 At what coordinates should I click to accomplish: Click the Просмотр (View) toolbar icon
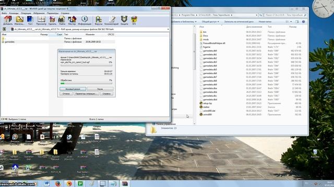pos(41,21)
